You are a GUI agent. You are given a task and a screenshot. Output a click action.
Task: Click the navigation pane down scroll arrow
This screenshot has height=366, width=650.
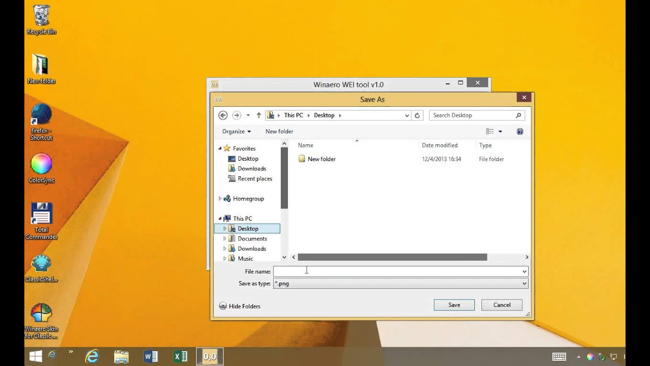(x=284, y=257)
